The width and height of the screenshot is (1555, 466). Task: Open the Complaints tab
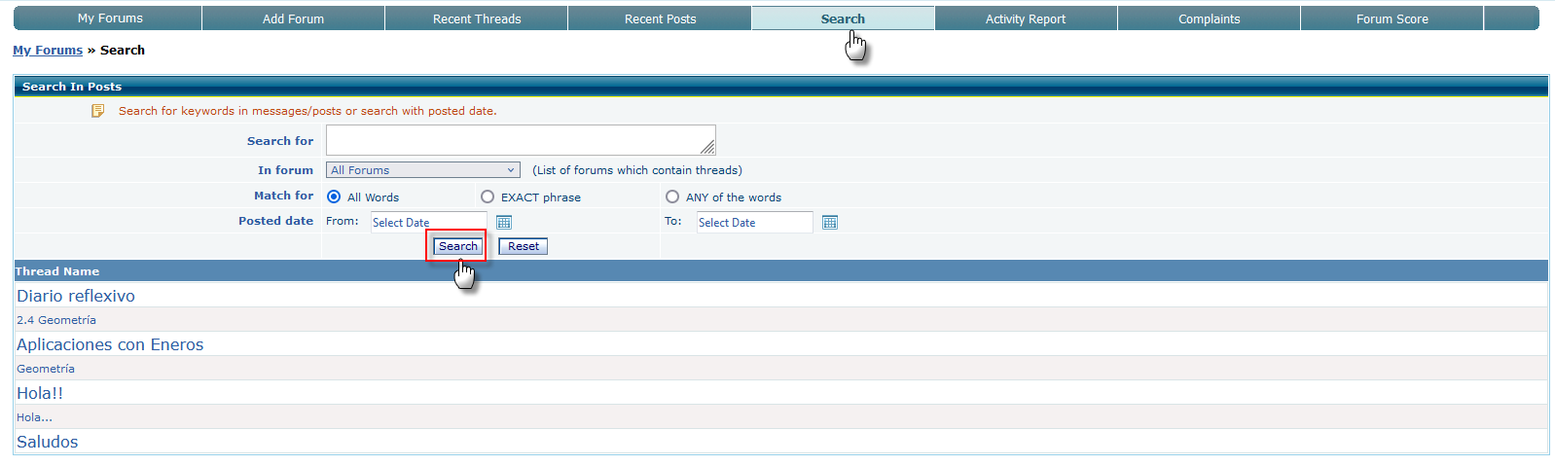click(1209, 18)
